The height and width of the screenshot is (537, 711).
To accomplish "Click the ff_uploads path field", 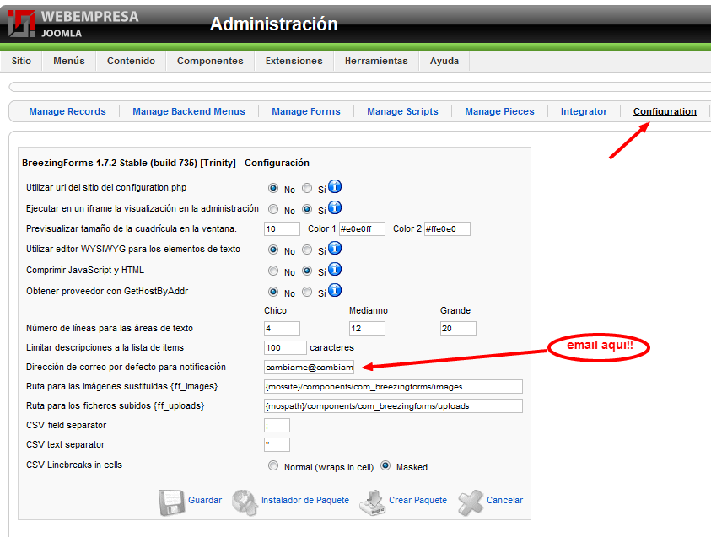I will pos(393,406).
